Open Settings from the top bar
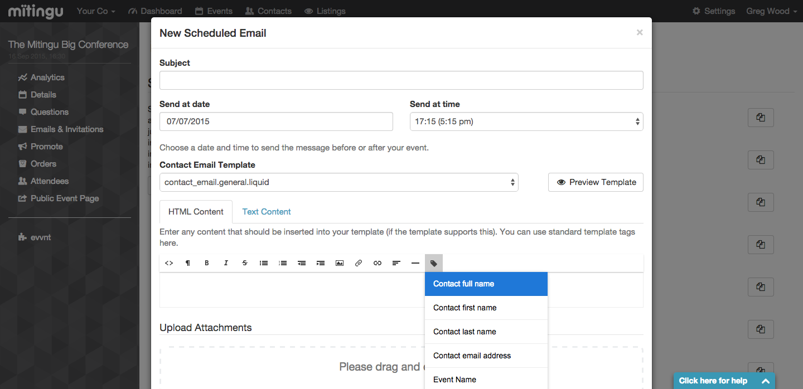This screenshot has height=389, width=803. 714,11
